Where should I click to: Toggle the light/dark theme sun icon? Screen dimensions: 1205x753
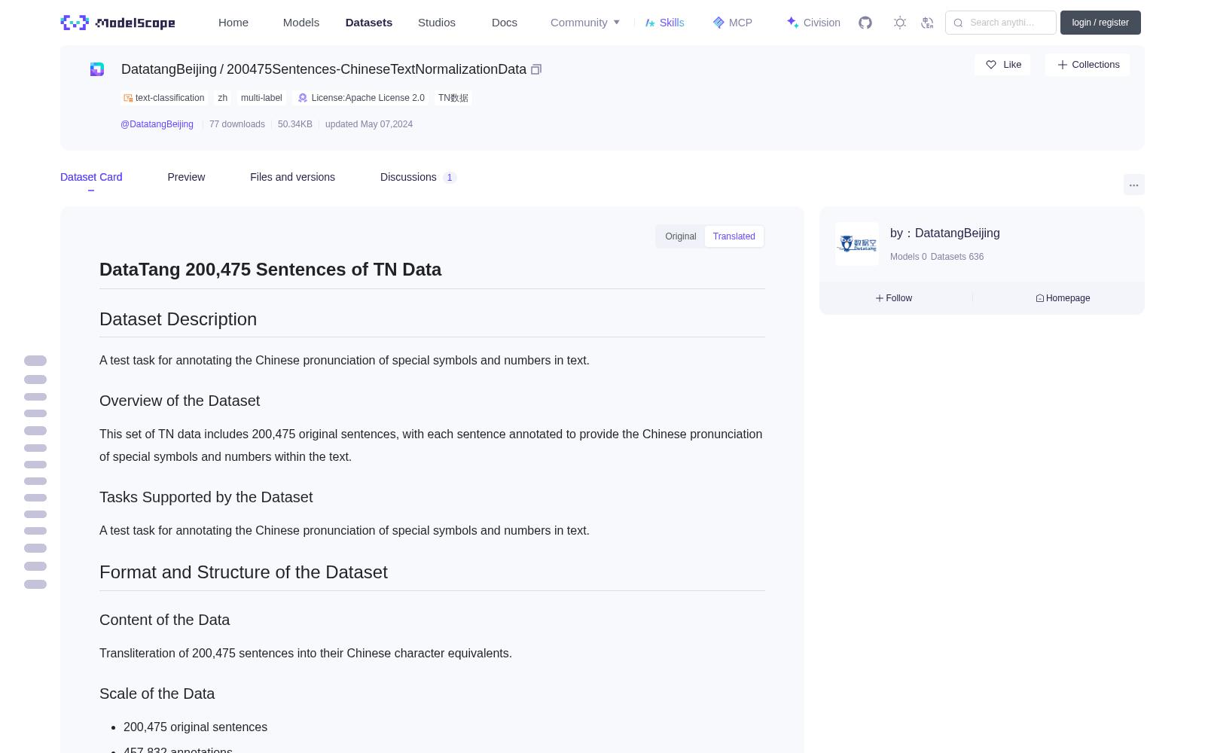(x=900, y=23)
